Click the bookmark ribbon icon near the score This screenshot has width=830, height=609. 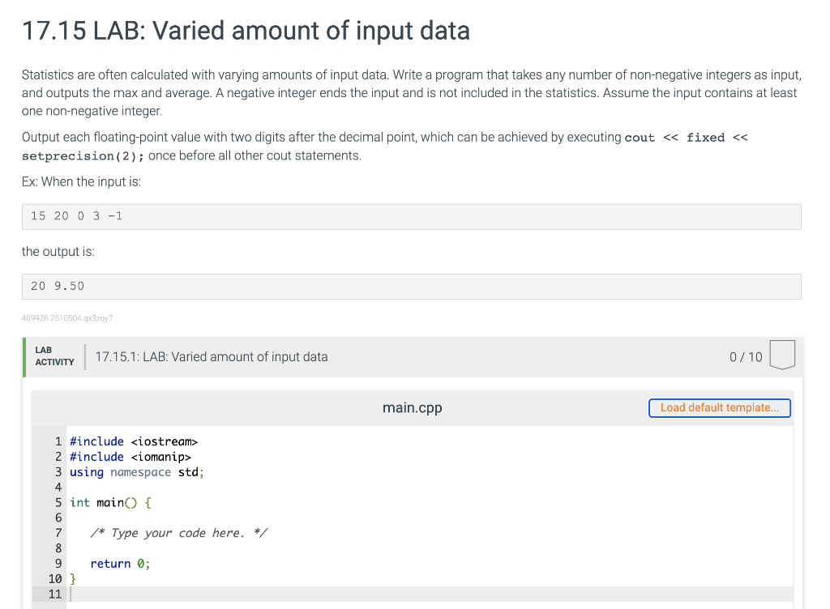pos(781,355)
